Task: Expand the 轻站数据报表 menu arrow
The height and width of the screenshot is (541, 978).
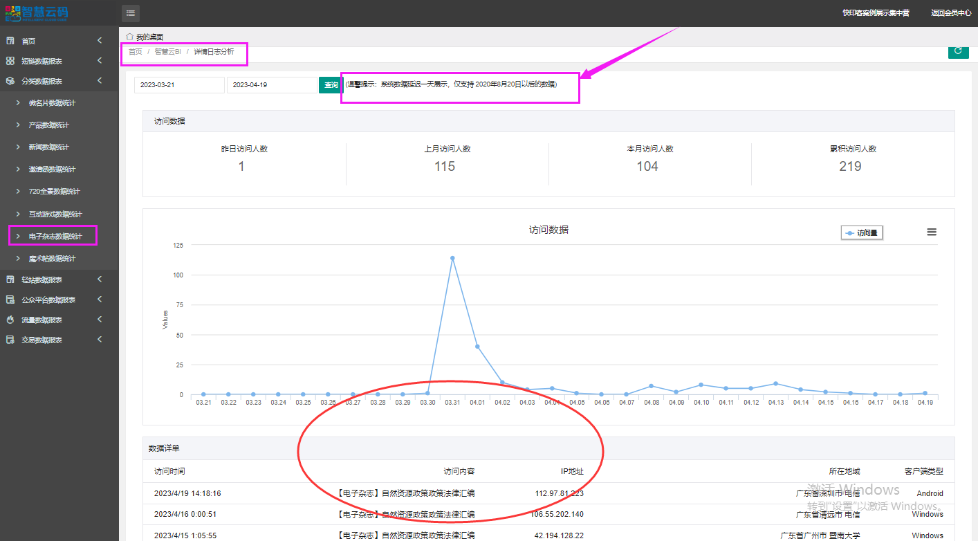Action: click(100, 279)
